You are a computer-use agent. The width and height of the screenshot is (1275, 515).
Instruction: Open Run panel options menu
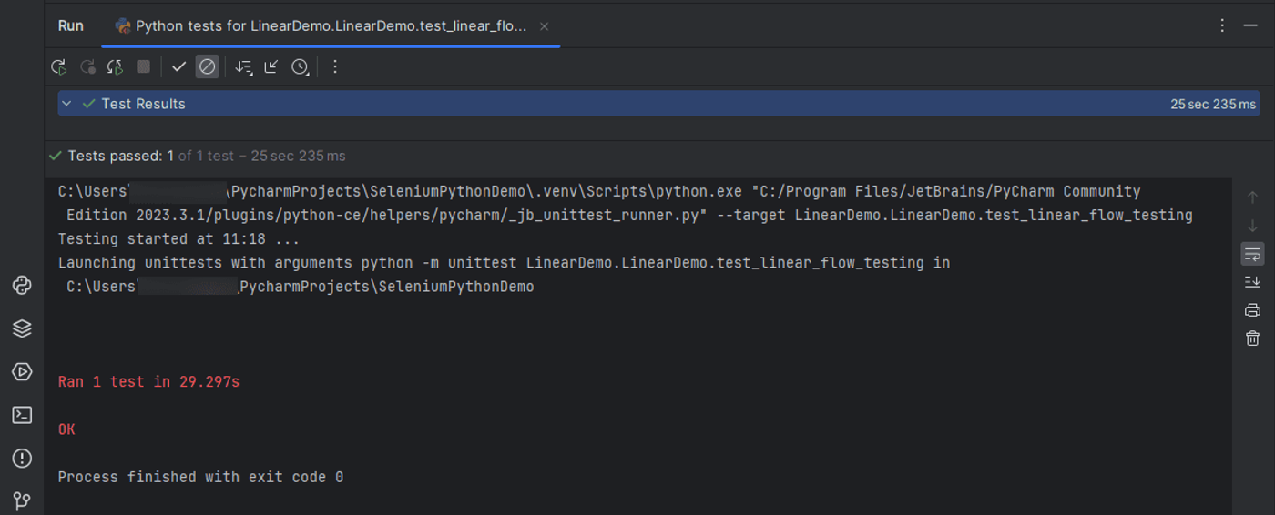tap(1222, 25)
